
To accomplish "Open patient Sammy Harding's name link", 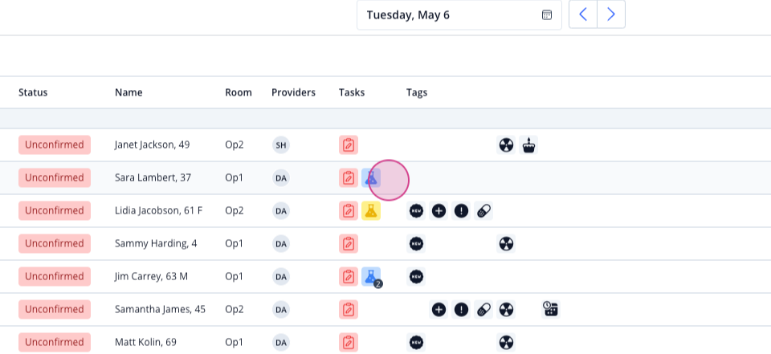I will pos(156,243).
